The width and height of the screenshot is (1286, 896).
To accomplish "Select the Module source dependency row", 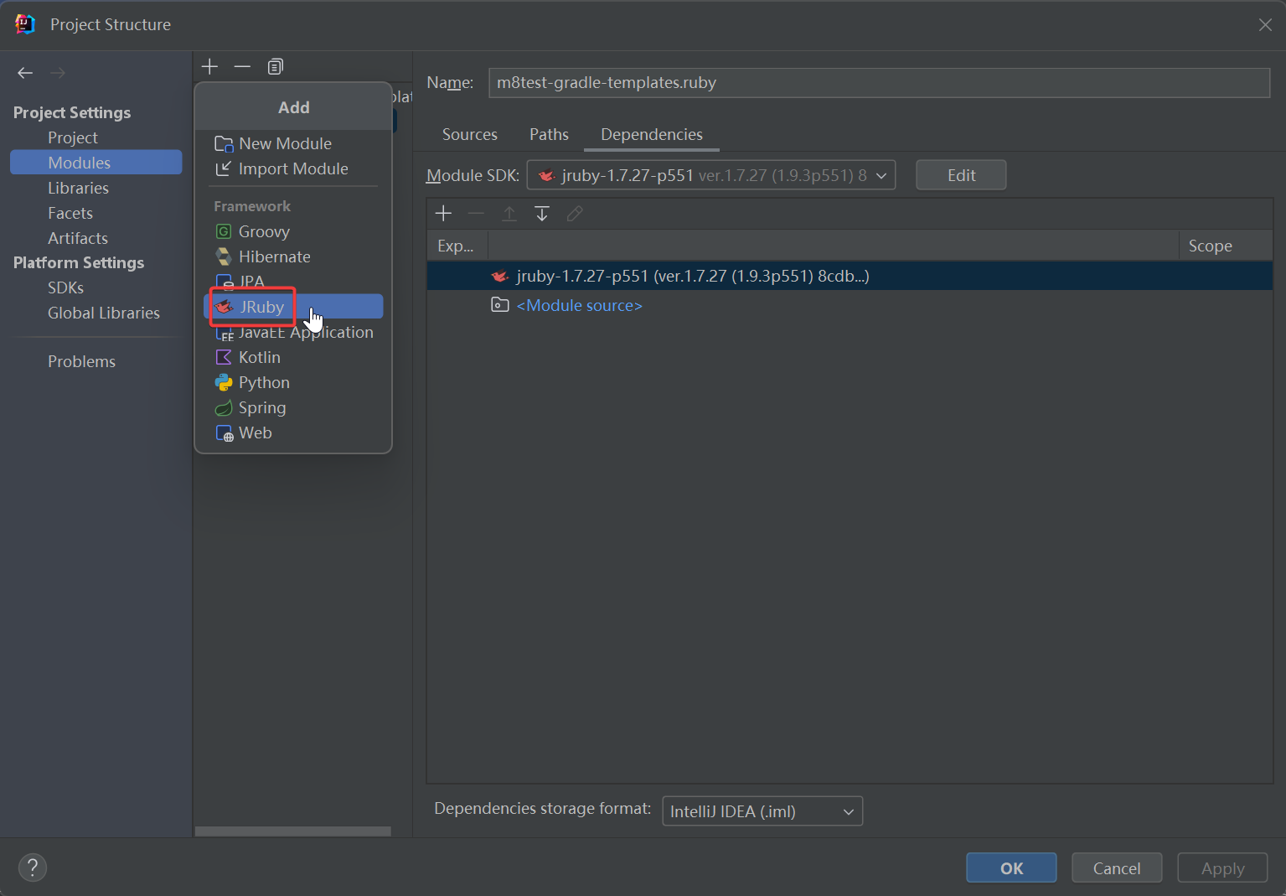I will click(579, 306).
